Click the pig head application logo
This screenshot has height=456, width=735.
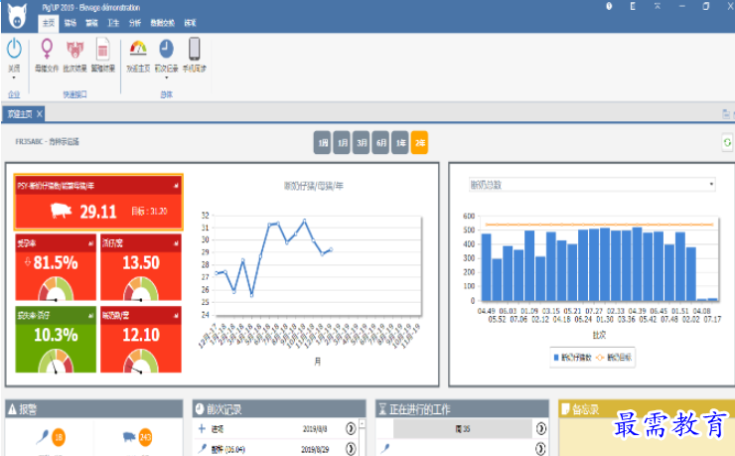tap(17, 16)
